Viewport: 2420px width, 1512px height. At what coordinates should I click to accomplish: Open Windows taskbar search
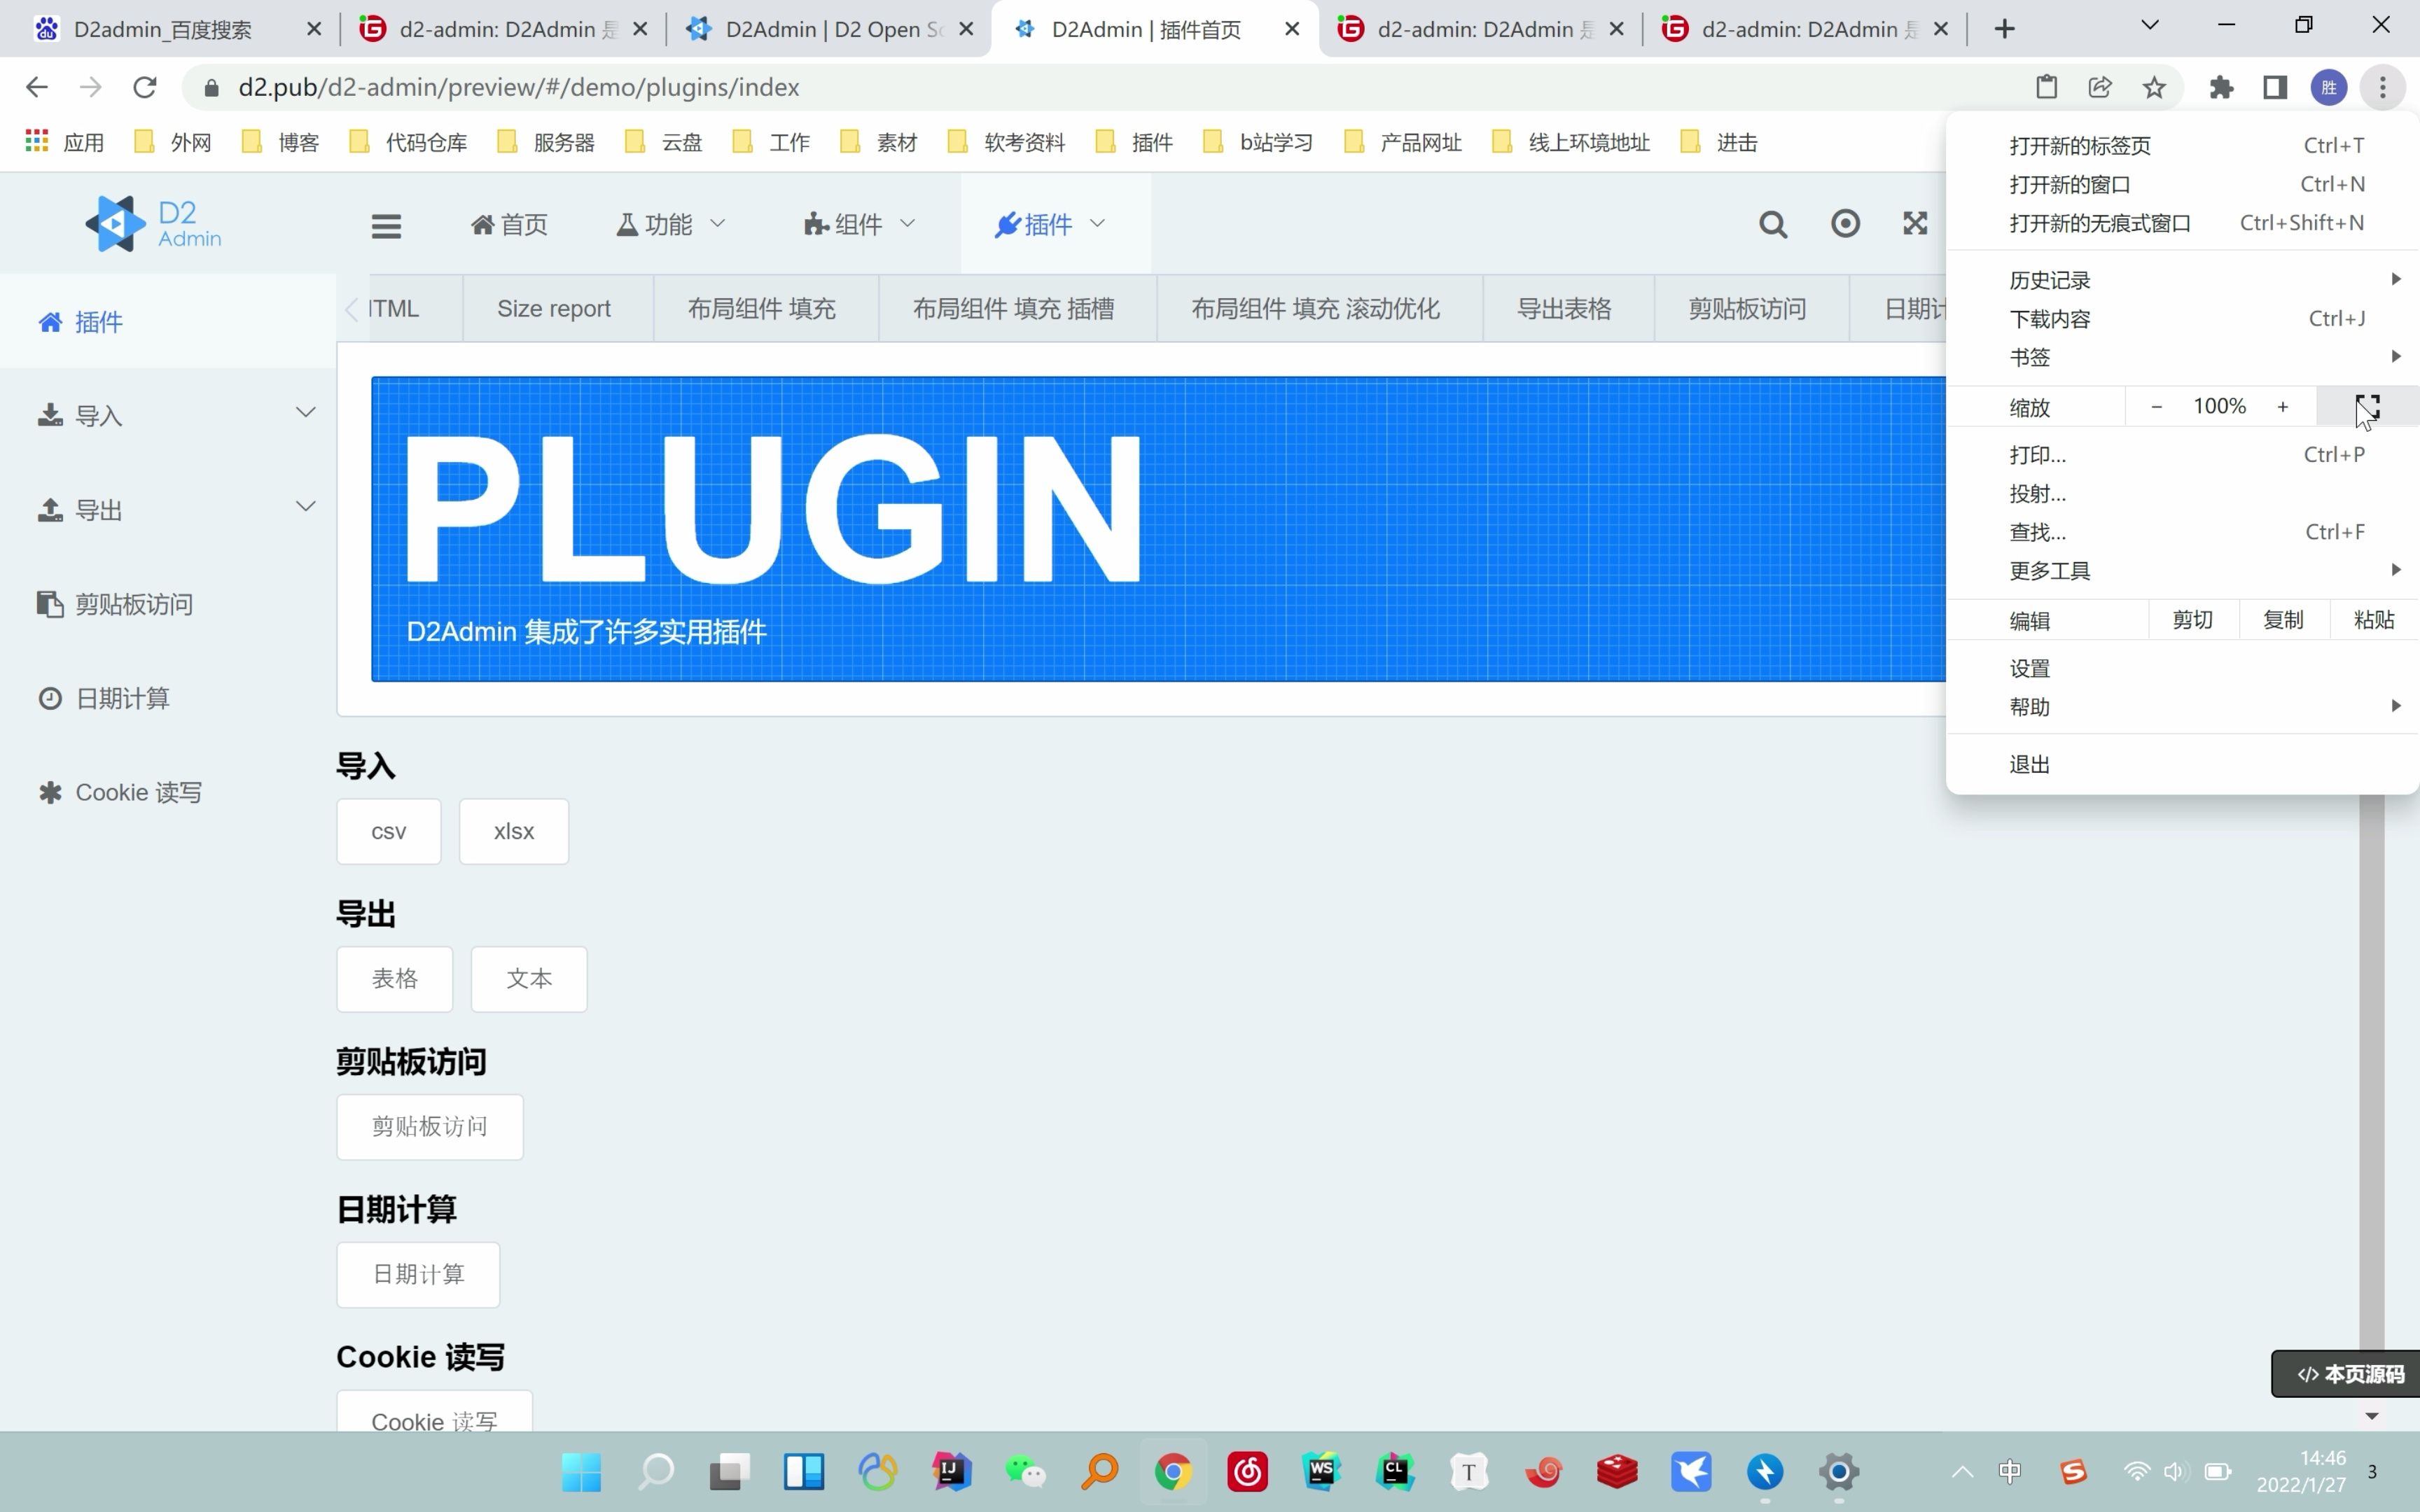click(656, 1472)
